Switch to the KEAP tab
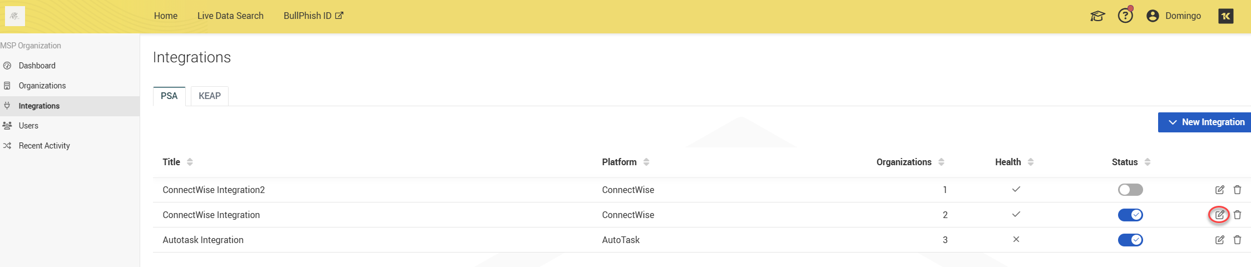Image resolution: width=1251 pixels, height=267 pixels. click(210, 96)
